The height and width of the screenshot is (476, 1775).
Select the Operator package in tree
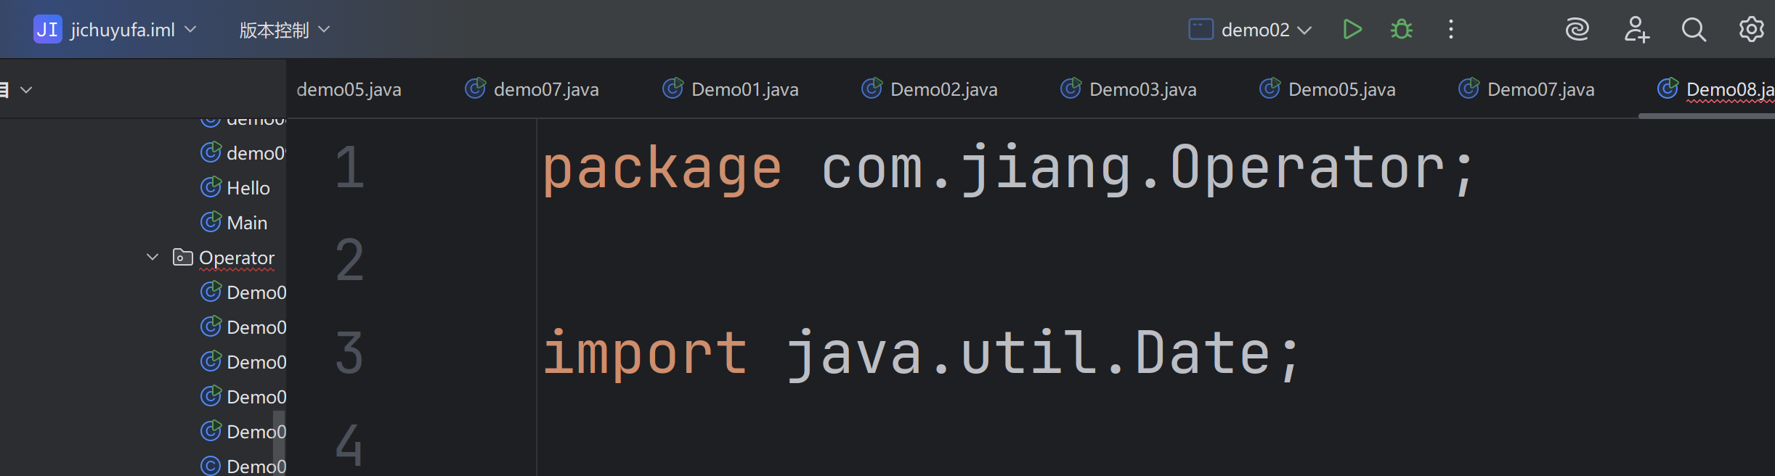coord(237,258)
